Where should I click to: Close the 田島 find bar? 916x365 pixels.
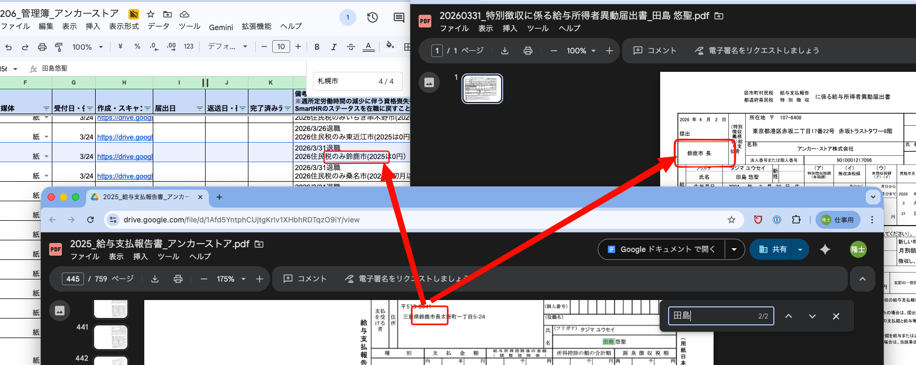tap(836, 316)
